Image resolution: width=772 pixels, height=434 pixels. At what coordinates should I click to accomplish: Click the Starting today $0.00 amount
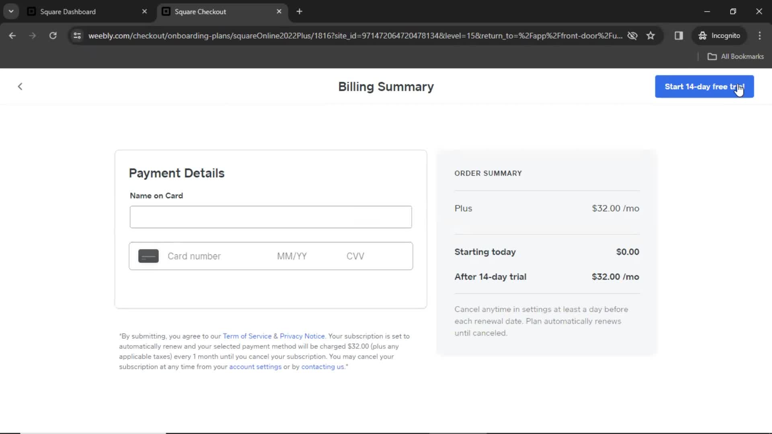(x=627, y=252)
